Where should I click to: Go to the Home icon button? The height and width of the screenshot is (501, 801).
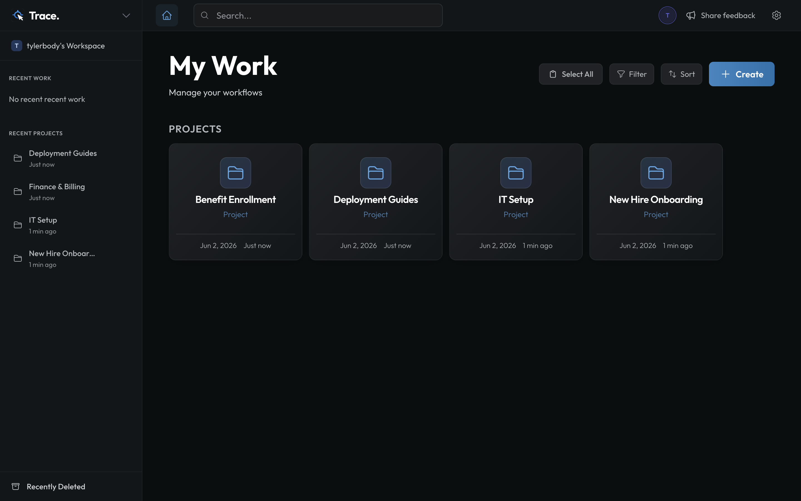click(167, 15)
